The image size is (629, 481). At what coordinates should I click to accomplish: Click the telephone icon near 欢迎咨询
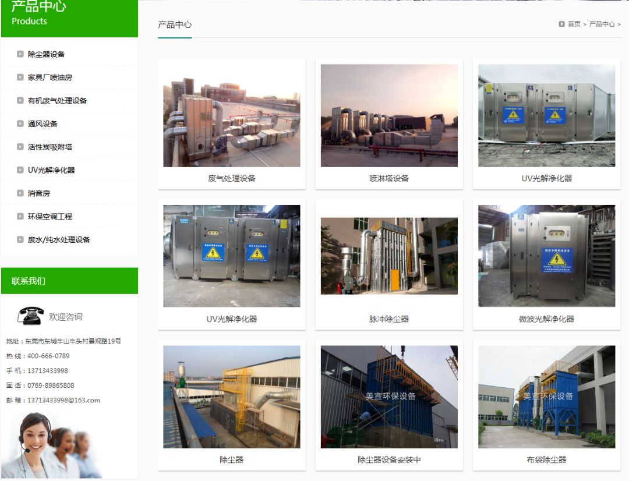30,316
